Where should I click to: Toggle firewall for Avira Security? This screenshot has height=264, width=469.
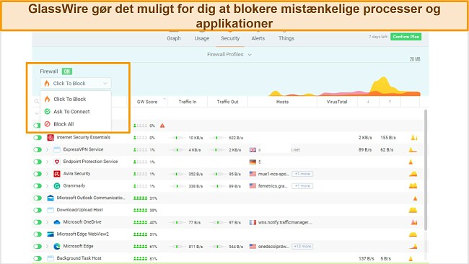pyautogui.click(x=38, y=174)
